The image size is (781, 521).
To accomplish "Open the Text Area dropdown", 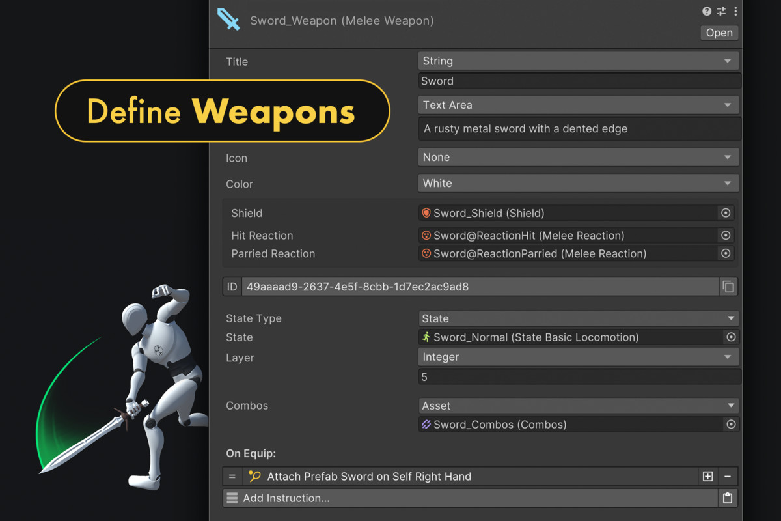I will click(x=578, y=104).
